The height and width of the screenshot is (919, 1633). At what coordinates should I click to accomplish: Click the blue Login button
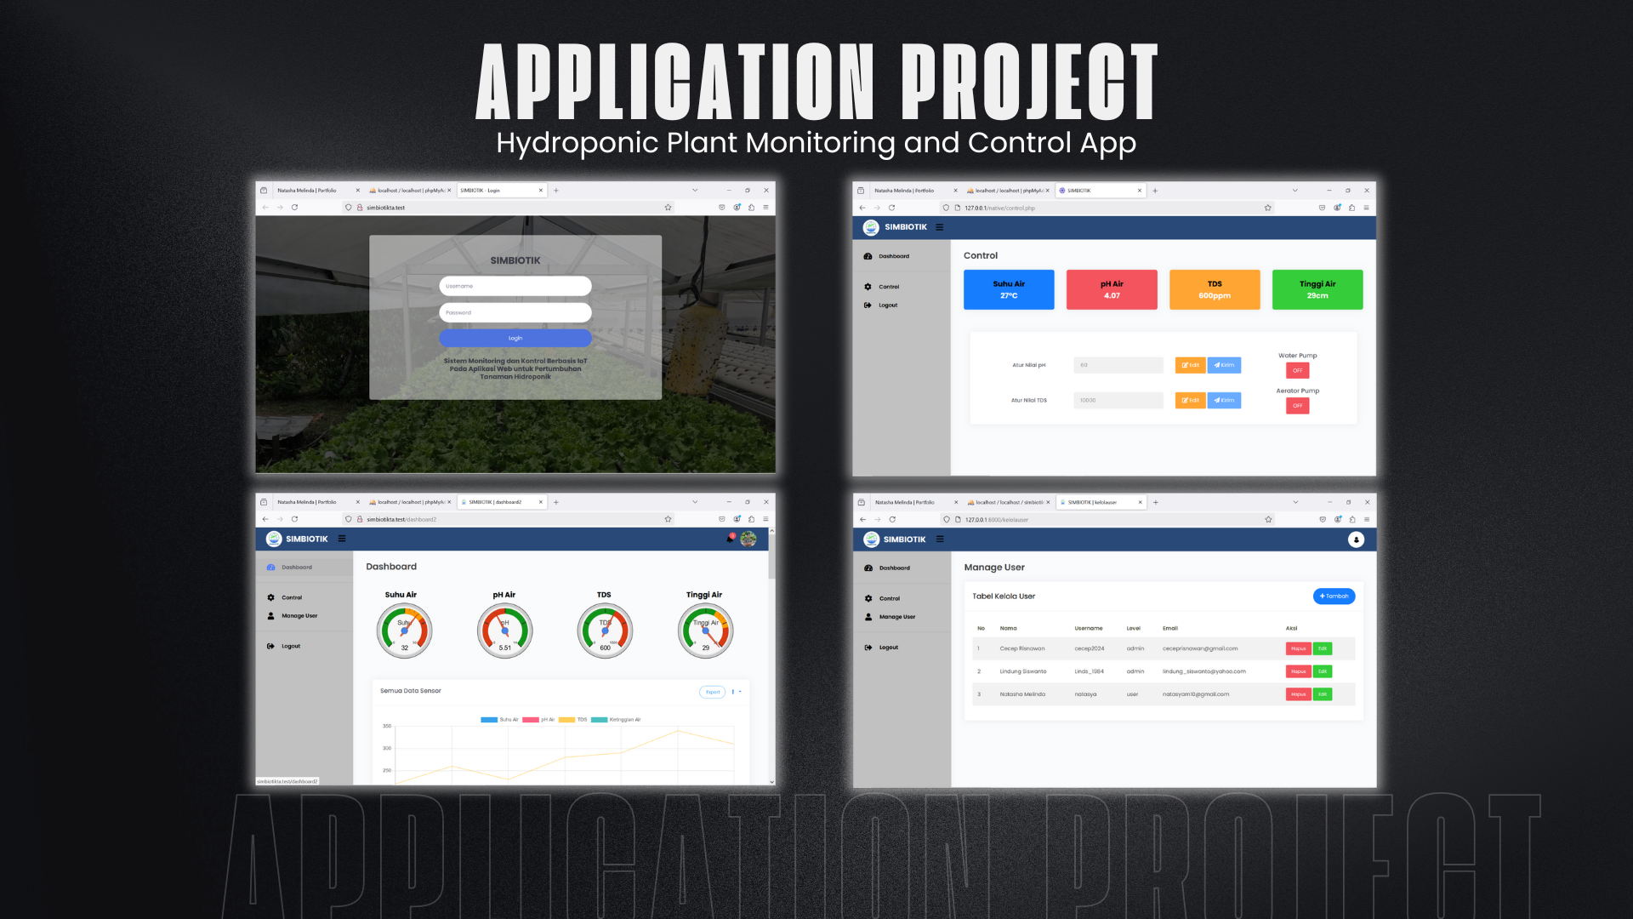pos(515,338)
